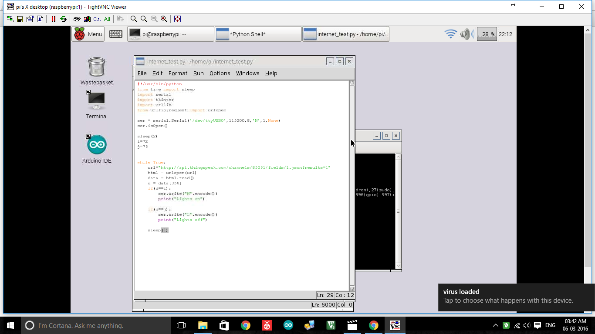Click the keyboard icon in Pi panel

coord(115,34)
